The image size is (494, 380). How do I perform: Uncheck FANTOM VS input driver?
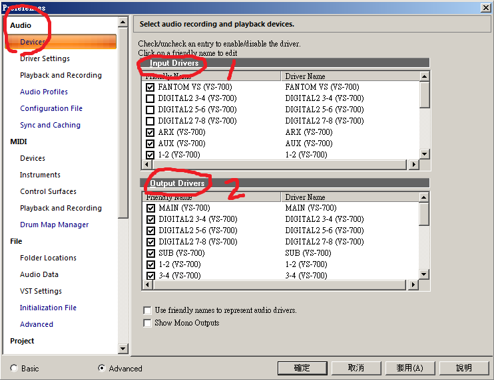[150, 87]
